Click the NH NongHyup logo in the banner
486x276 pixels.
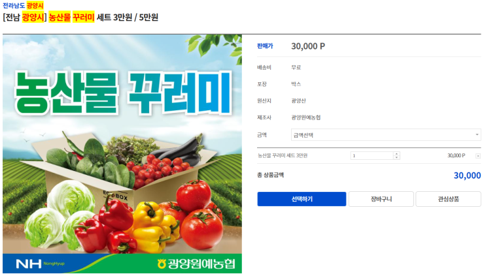pos(40,264)
